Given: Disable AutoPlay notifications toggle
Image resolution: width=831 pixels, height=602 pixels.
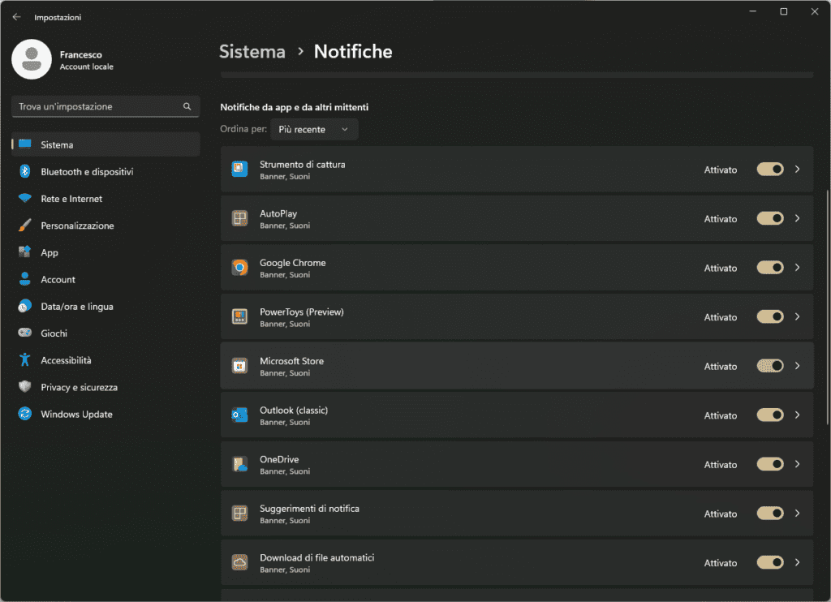Looking at the screenshot, I should pyautogui.click(x=769, y=218).
